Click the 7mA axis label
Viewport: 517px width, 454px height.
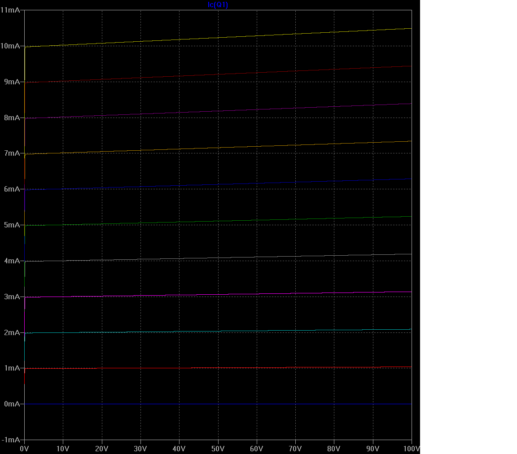[x=12, y=153]
